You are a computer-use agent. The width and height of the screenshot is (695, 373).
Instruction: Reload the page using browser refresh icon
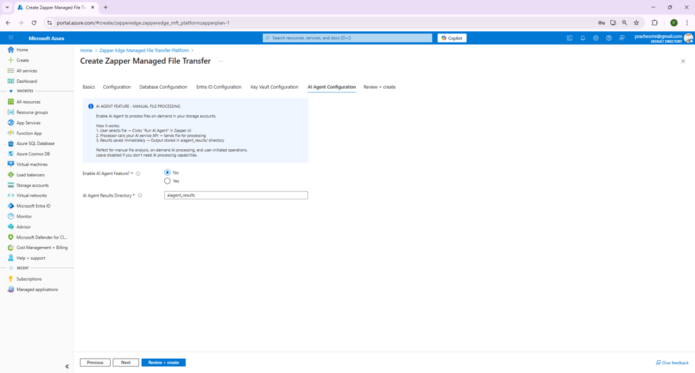pyautogui.click(x=34, y=22)
